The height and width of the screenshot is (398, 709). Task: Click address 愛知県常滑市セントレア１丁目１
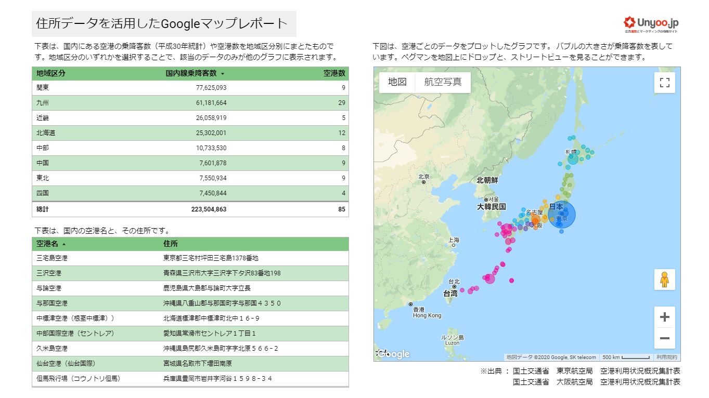[210, 334]
